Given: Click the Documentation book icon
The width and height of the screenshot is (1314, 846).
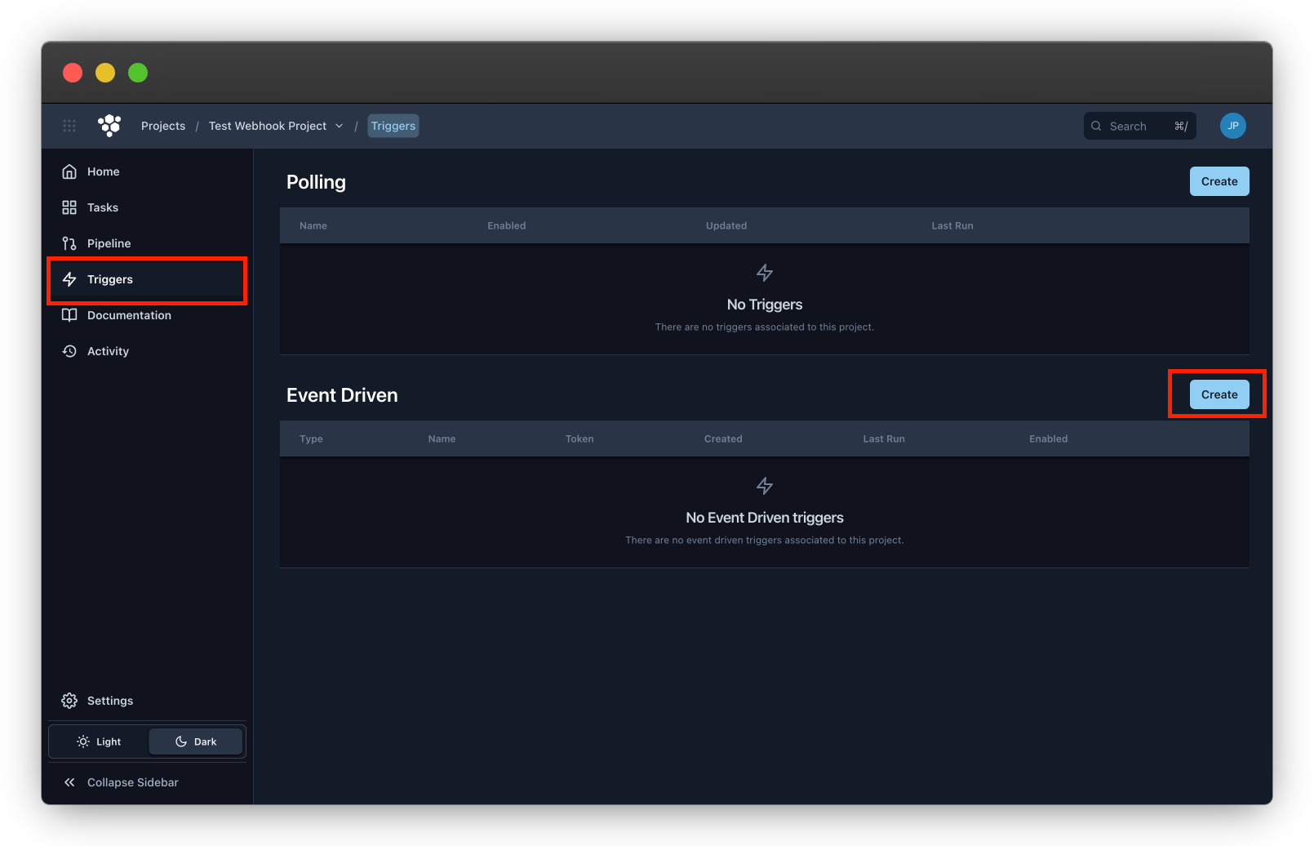Looking at the screenshot, I should point(69,315).
